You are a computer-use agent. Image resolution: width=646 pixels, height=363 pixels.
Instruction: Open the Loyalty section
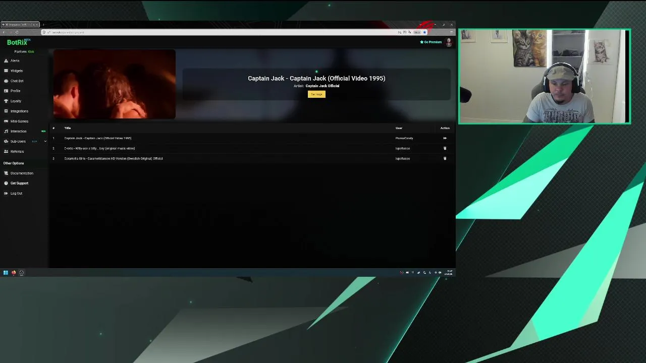coord(16,101)
